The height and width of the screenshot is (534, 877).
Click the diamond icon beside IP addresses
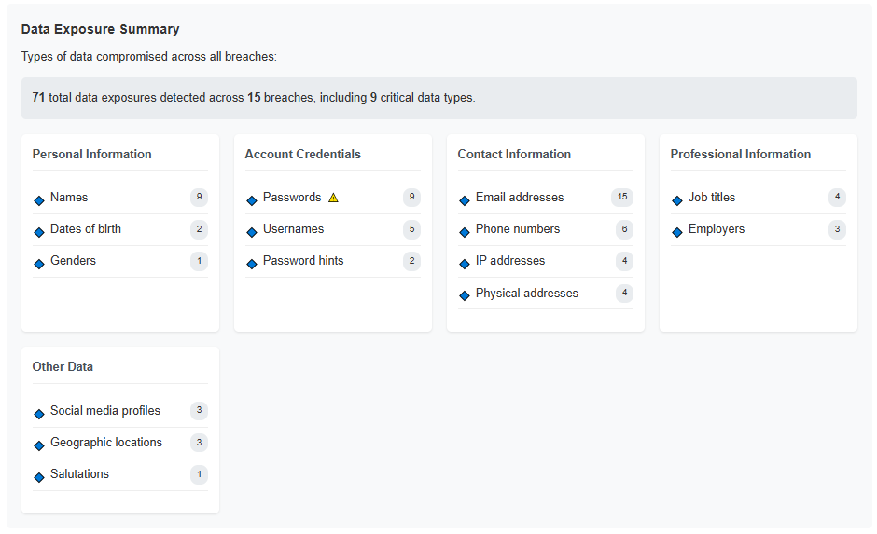coord(465,265)
